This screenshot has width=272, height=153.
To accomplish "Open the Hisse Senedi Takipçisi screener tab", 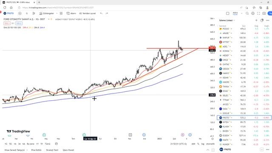I will [14, 150].
